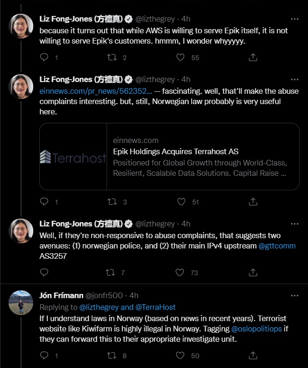Open more options on Jón Frímann's tweet
This screenshot has width=308, height=368.
(x=294, y=296)
